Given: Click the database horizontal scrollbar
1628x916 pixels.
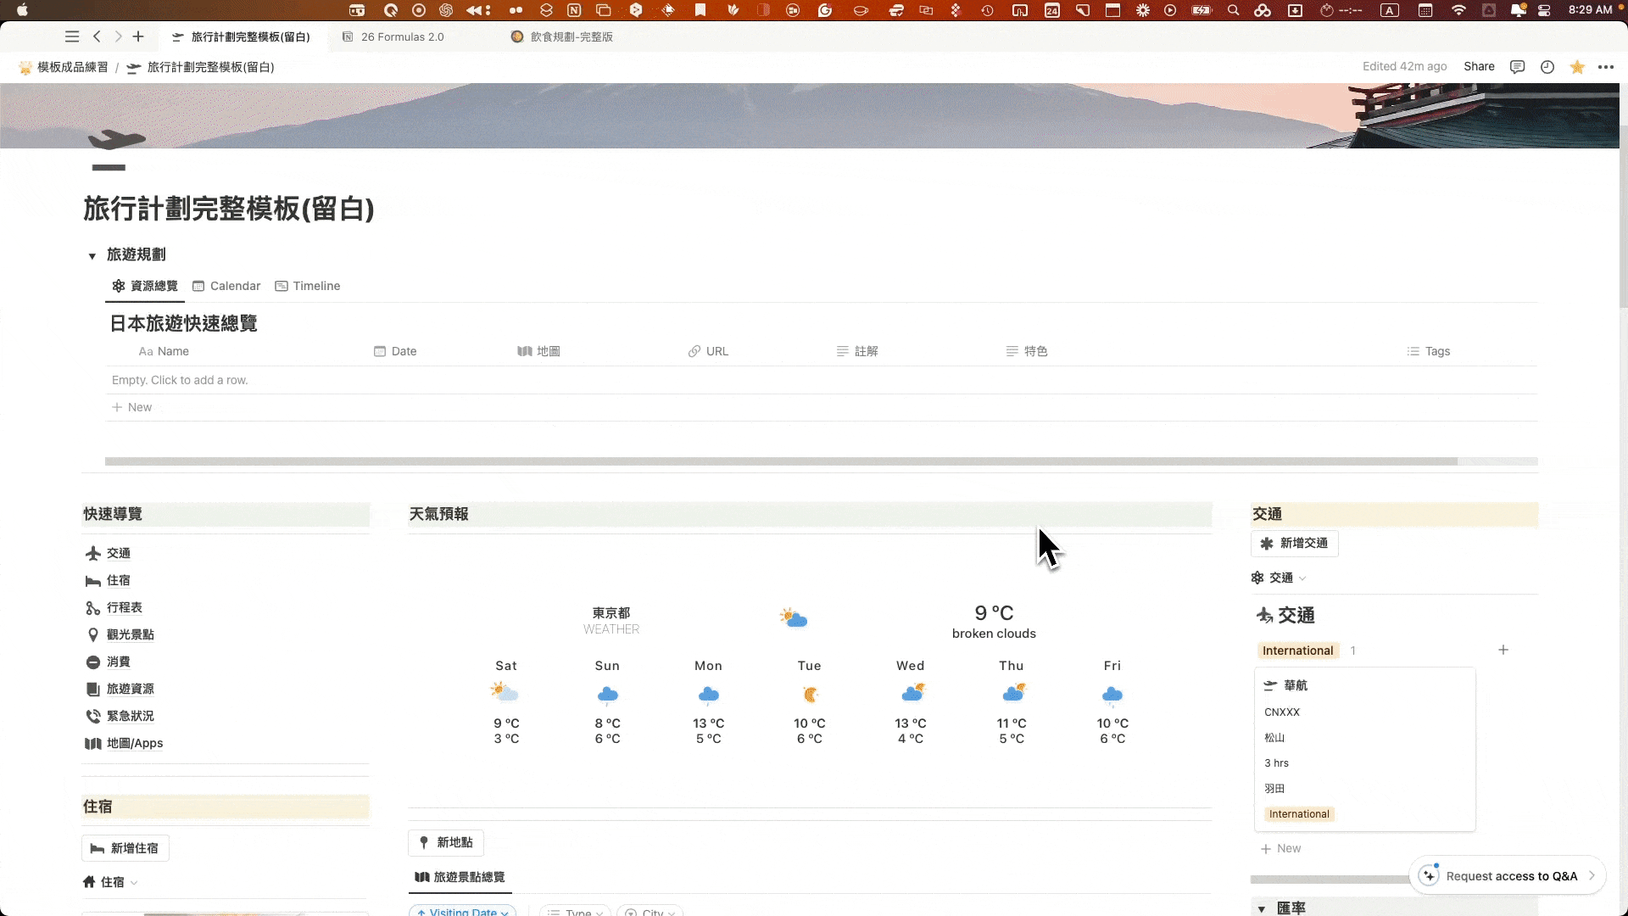Looking at the screenshot, I should (780, 462).
